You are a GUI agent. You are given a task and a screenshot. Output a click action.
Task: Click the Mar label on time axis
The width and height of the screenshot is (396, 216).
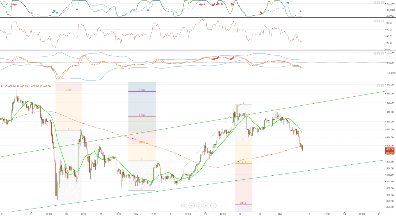tap(280, 214)
